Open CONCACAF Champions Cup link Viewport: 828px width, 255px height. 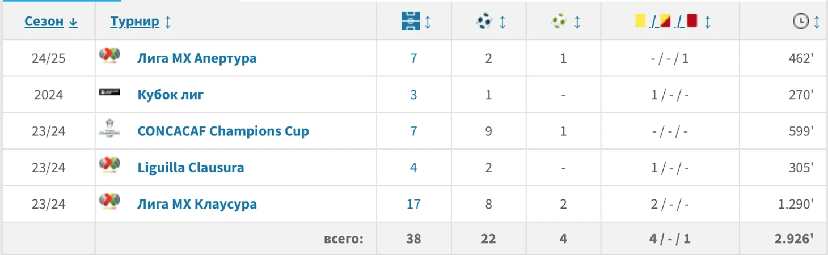[223, 131]
